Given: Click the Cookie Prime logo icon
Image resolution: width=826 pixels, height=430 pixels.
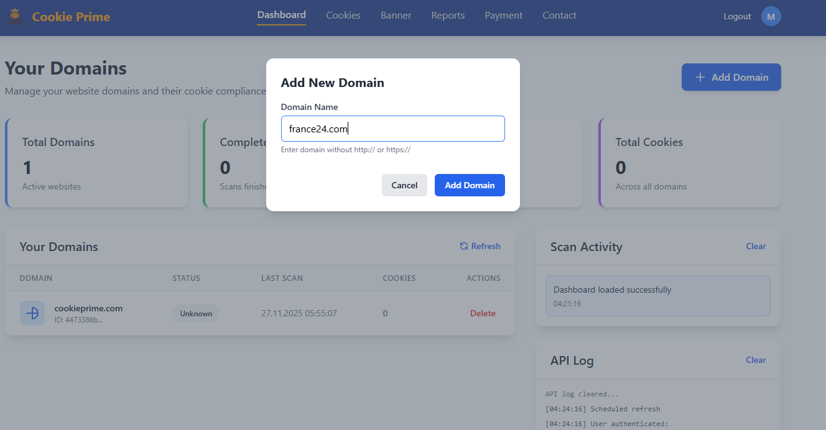Looking at the screenshot, I should click(15, 16).
